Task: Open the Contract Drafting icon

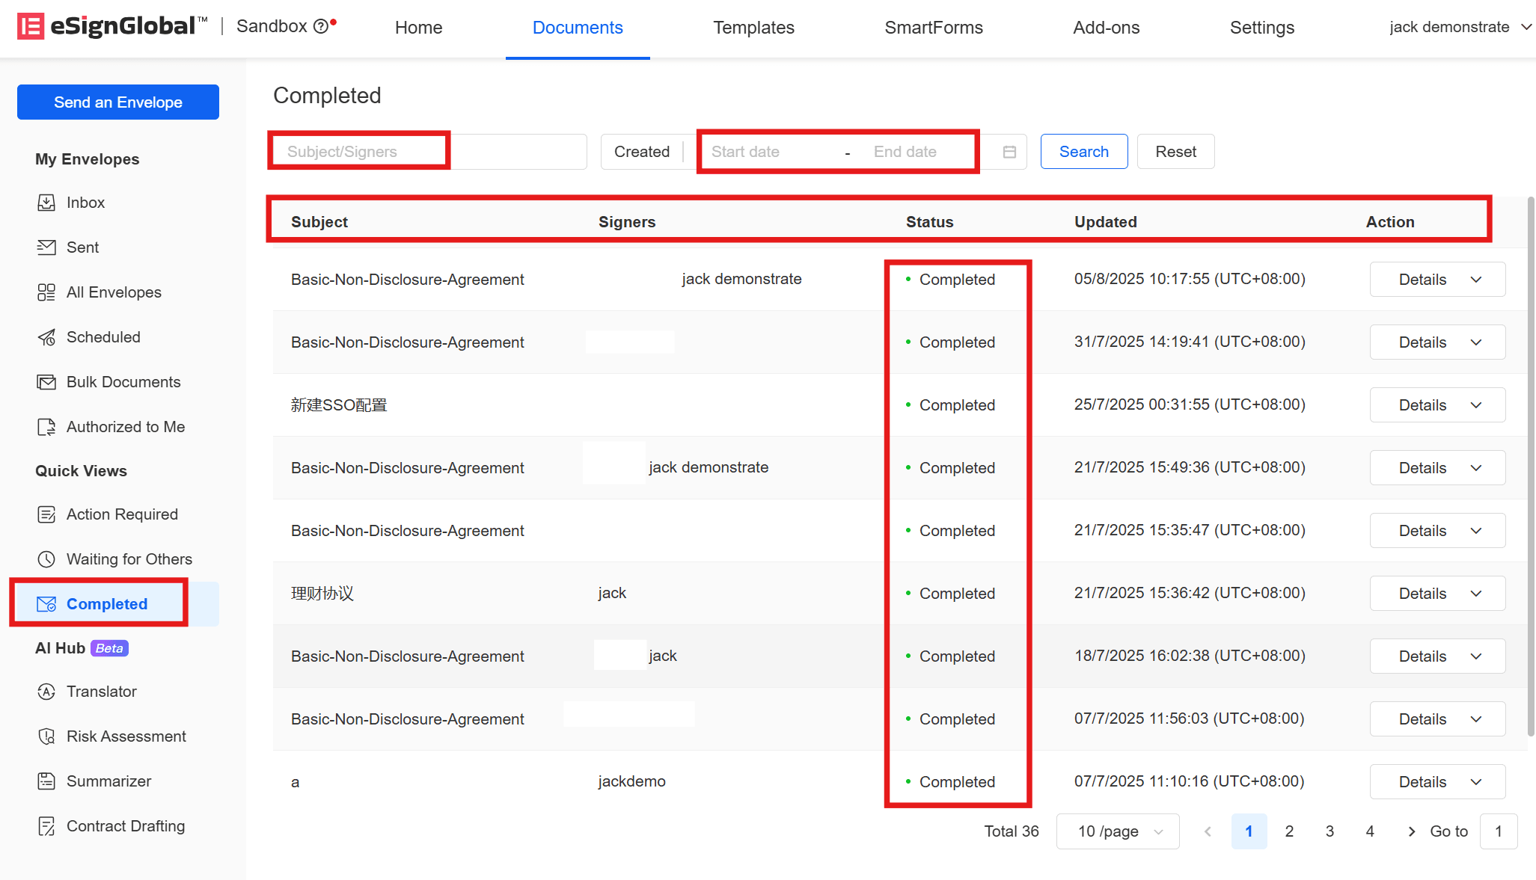Action: click(46, 826)
